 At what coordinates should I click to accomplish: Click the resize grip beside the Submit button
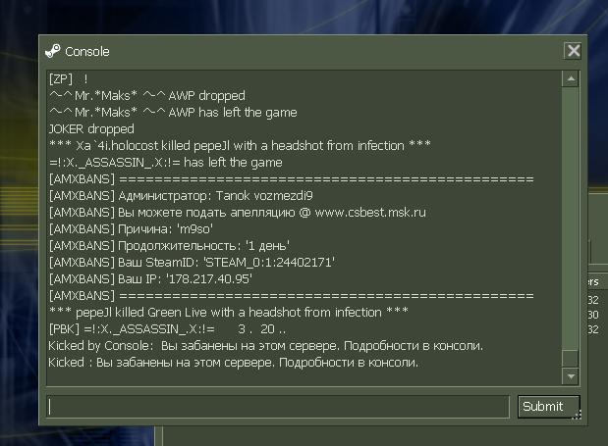577,415
